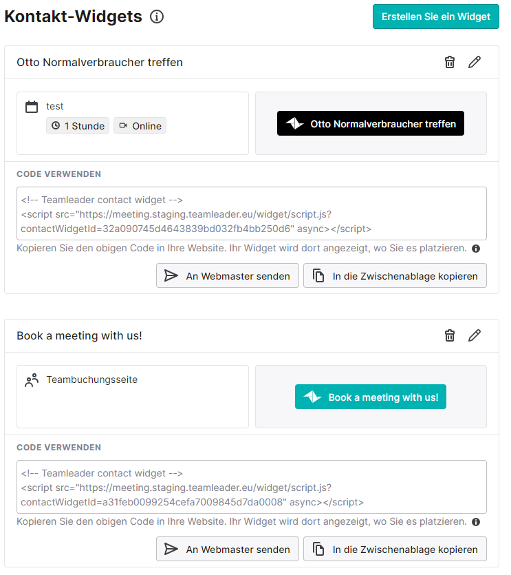Click the second code box with contactWidgetId=a31feb
The image size is (511, 575).
pos(252,487)
